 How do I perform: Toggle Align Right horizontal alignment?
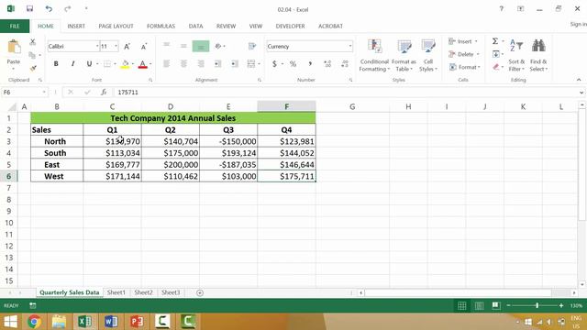coord(201,64)
